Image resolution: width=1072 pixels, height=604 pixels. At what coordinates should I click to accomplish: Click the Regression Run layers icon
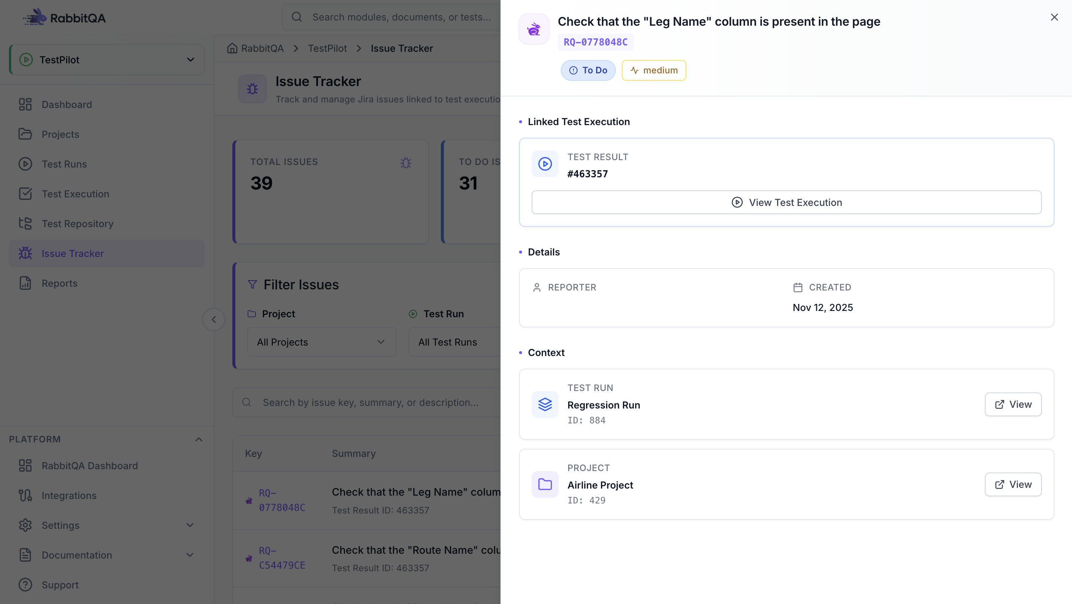click(x=545, y=405)
